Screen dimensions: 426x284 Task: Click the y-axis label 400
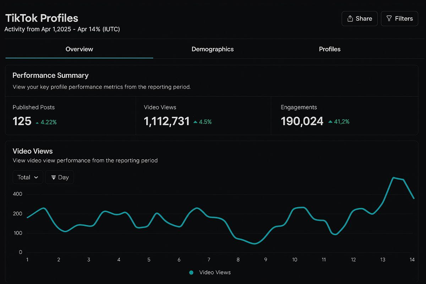pyautogui.click(x=18, y=194)
